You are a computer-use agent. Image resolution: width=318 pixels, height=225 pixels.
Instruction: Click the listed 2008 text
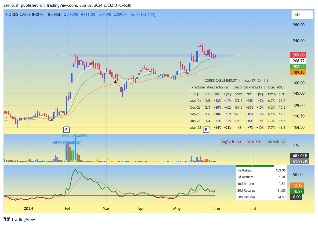[275, 87]
